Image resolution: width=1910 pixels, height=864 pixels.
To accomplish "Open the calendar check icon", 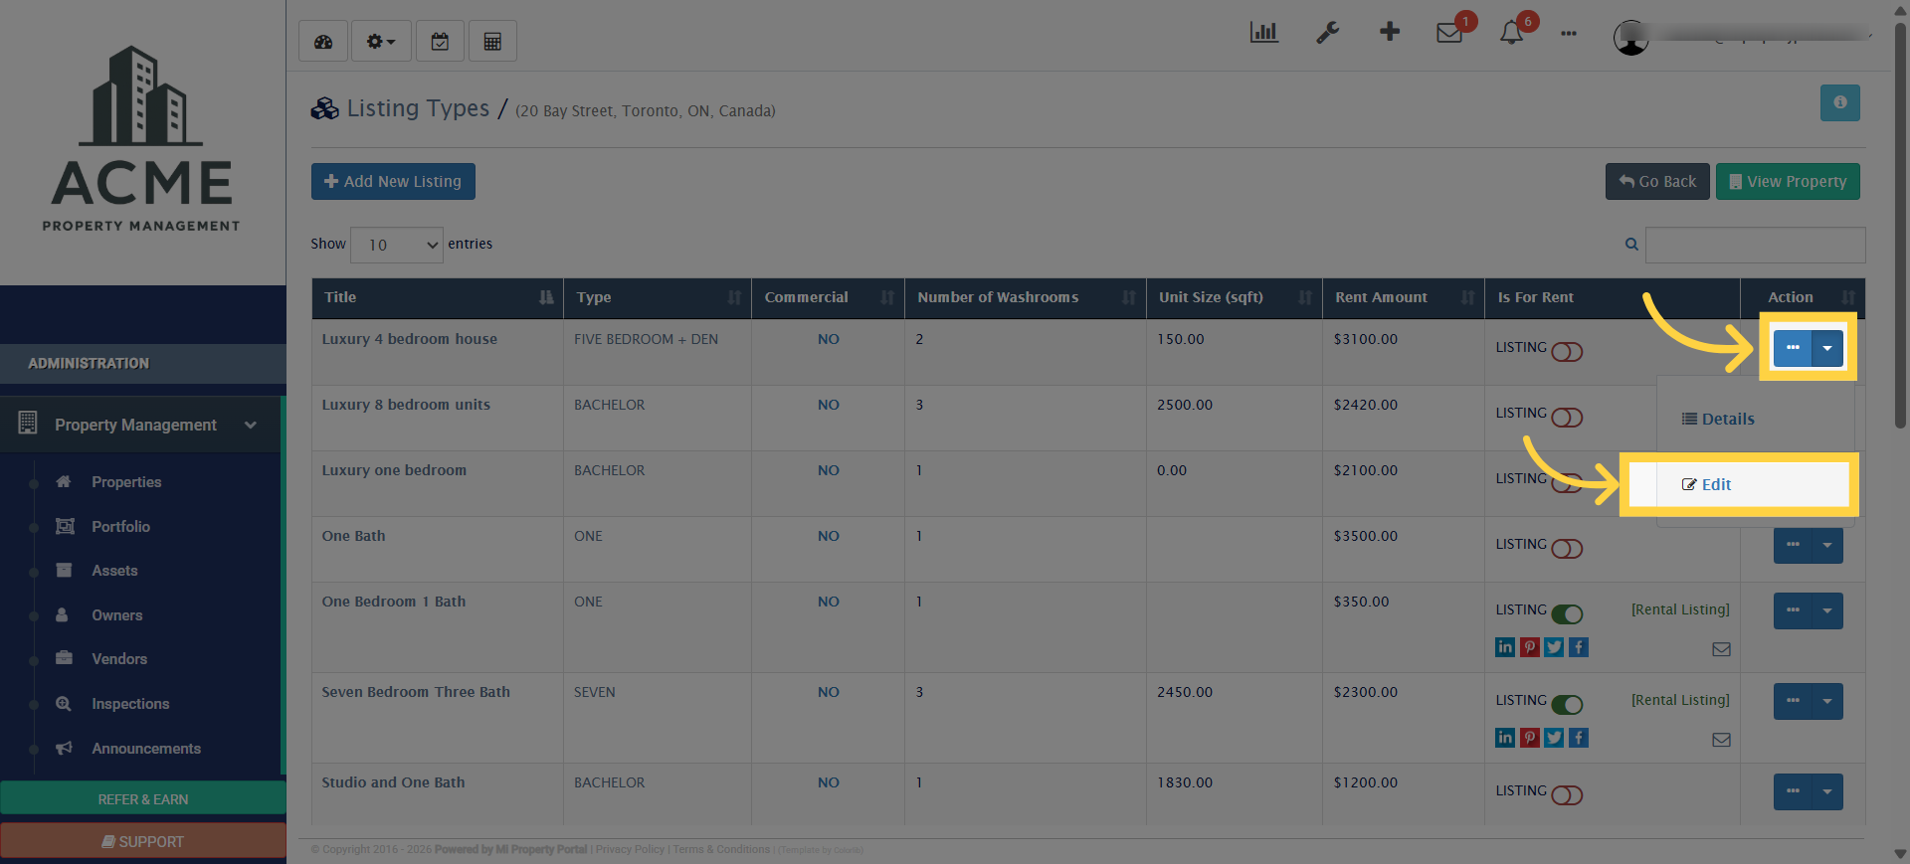I will click(x=440, y=42).
